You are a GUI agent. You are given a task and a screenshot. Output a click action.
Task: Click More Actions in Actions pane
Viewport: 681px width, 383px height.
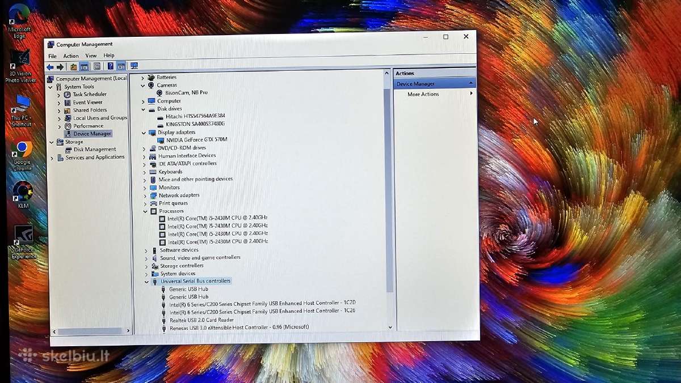click(x=423, y=94)
